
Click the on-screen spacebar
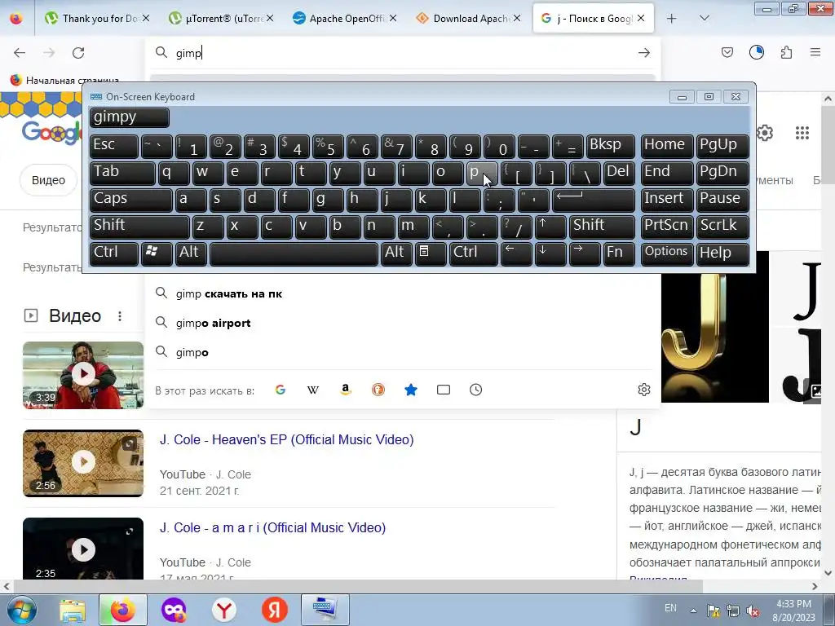[294, 253]
